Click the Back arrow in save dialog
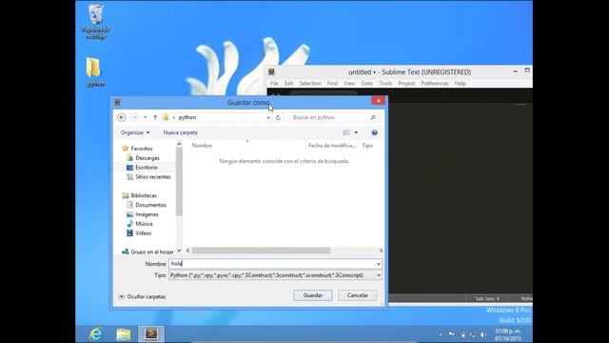Viewport: 609px width, 343px height. [122, 117]
